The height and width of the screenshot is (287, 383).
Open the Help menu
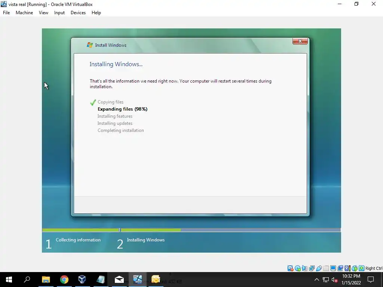[x=96, y=13]
